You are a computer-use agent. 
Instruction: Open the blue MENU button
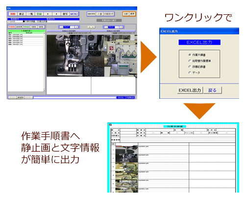(x=74, y=14)
